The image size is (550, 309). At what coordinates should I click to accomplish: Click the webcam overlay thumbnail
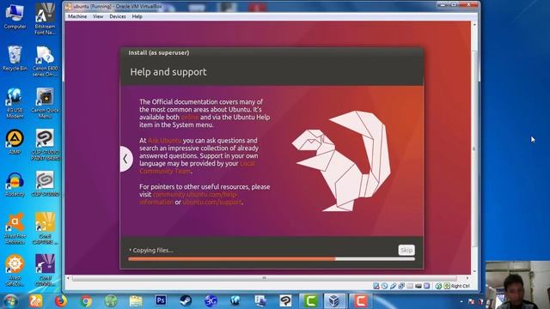click(517, 285)
